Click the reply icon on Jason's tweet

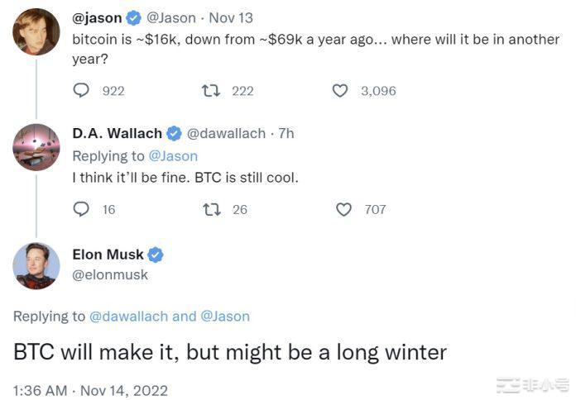(x=81, y=91)
